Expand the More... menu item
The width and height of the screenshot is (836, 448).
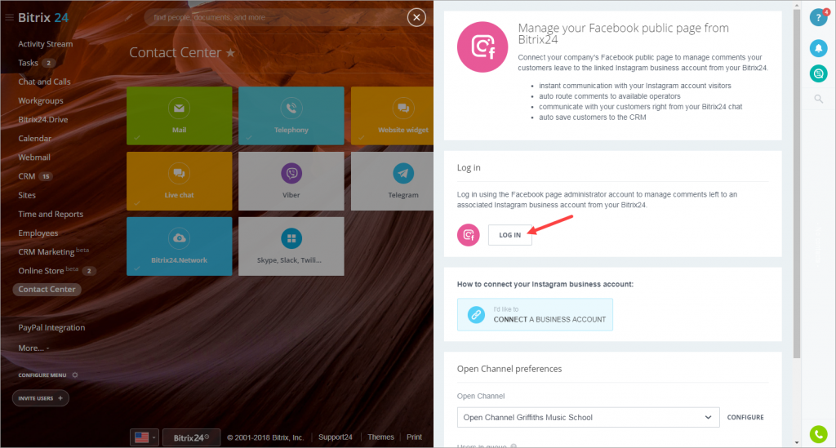[33, 348]
